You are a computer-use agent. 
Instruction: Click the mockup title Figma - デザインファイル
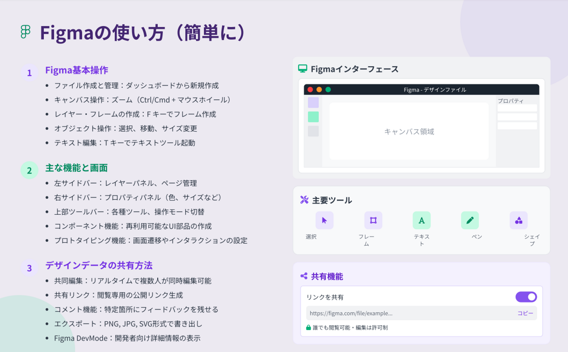coord(435,90)
